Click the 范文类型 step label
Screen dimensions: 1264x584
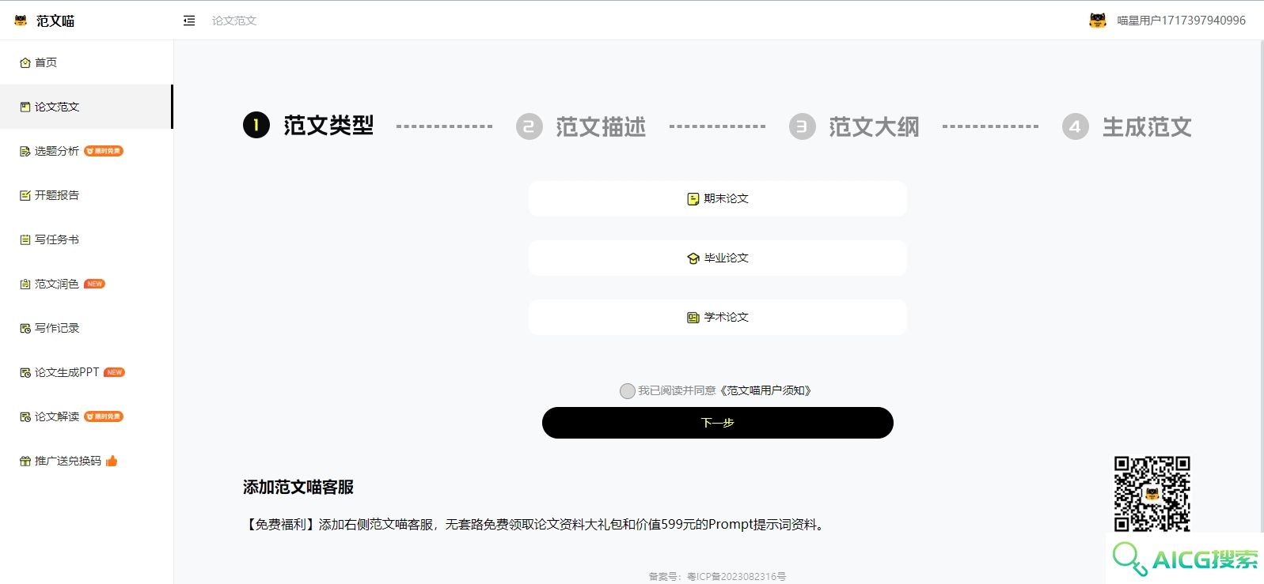tap(328, 125)
